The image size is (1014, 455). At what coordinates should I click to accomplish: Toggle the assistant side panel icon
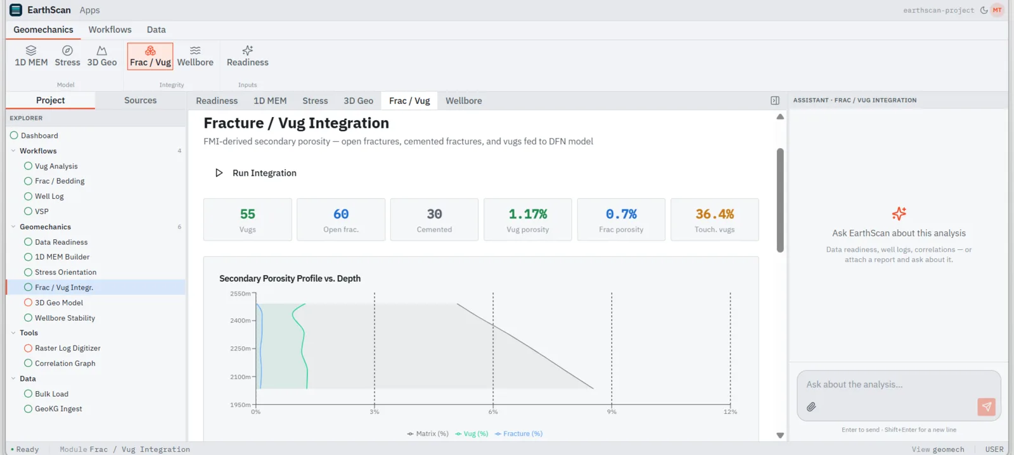(x=775, y=101)
